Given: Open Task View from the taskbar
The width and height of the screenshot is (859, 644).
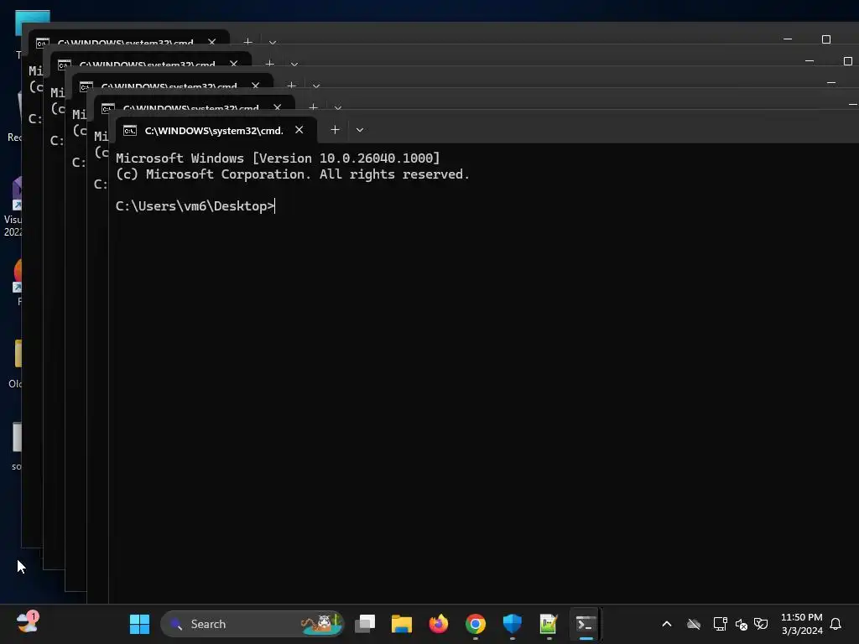Looking at the screenshot, I should pos(365,624).
